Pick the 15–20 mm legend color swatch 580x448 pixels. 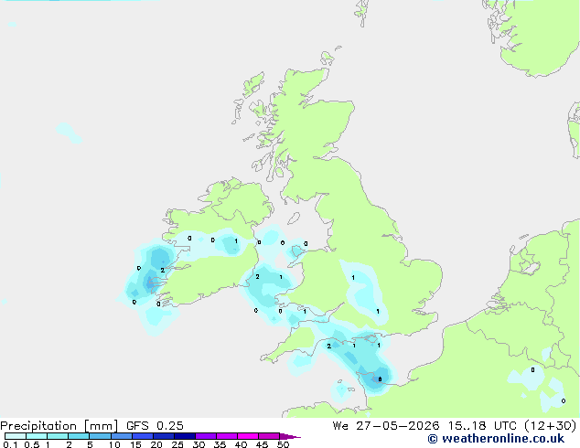[142, 436]
